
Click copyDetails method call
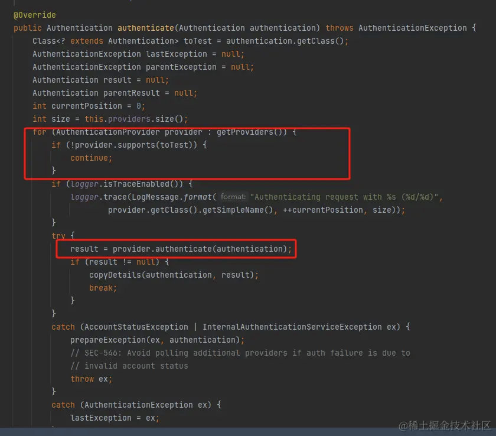click(117, 275)
